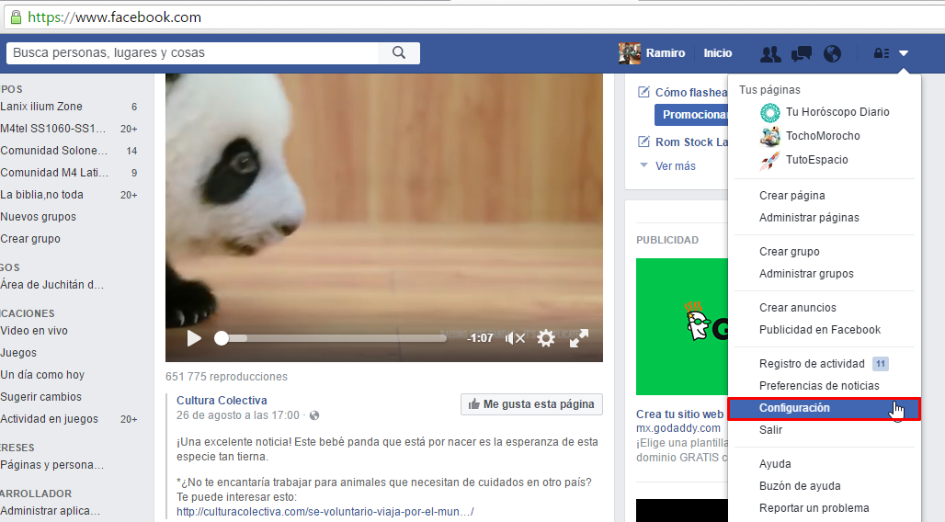Click the GoDaddy ad image
This screenshot has height=522, width=945.
[681, 326]
